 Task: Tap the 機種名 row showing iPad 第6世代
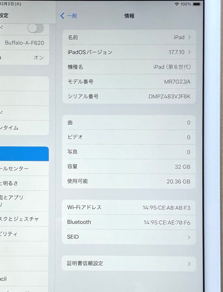pyautogui.click(x=129, y=67)
